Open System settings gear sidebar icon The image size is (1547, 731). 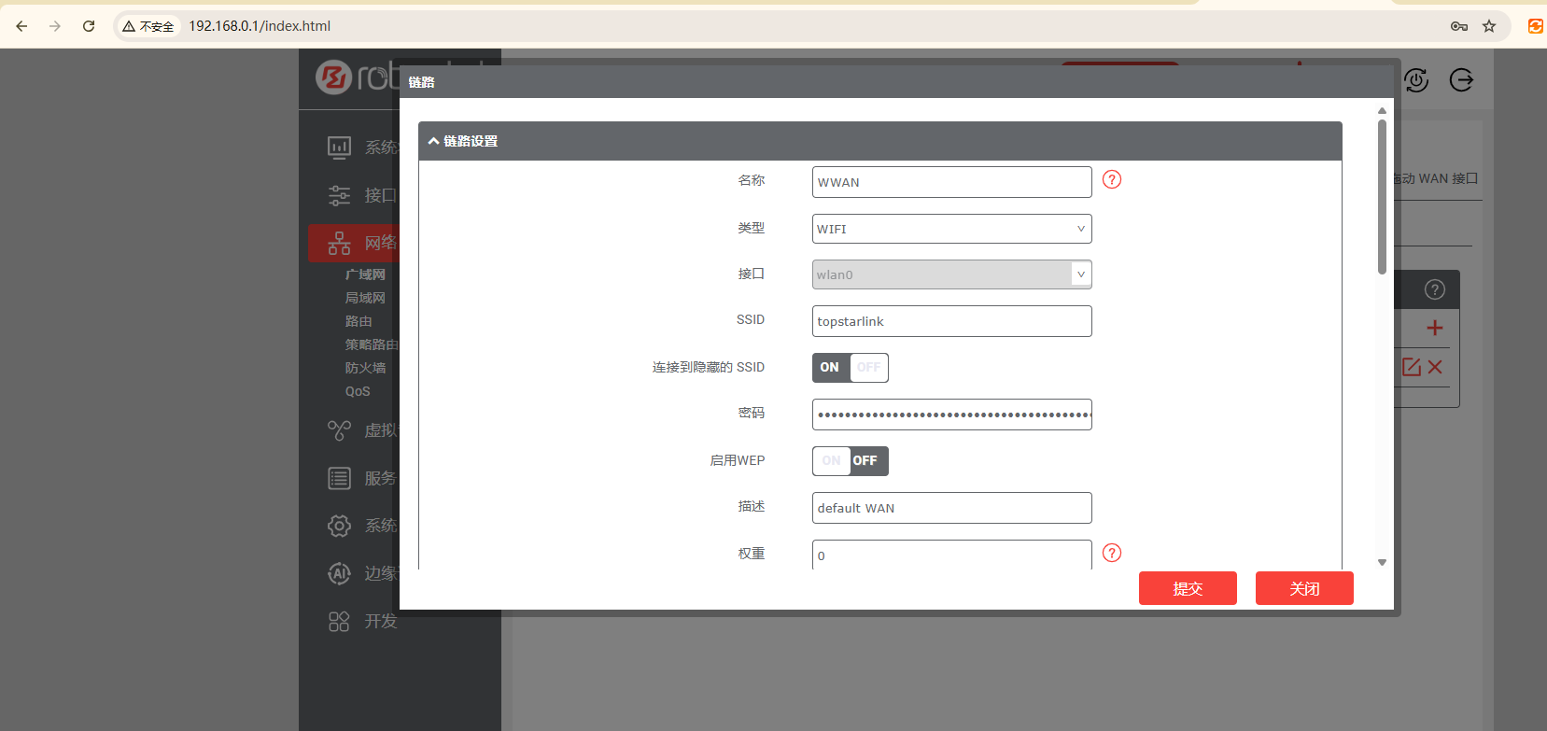(x=339, y=526)
